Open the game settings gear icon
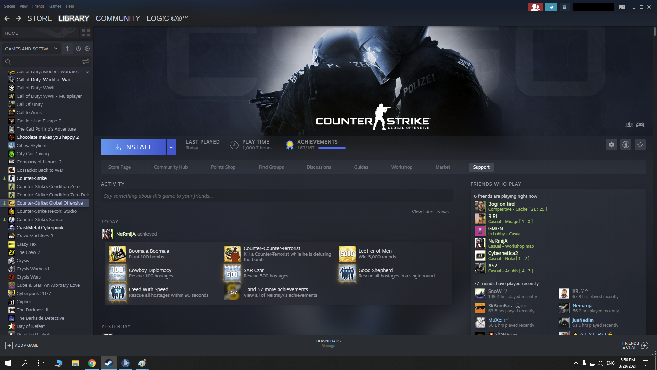 click(611, 145)
